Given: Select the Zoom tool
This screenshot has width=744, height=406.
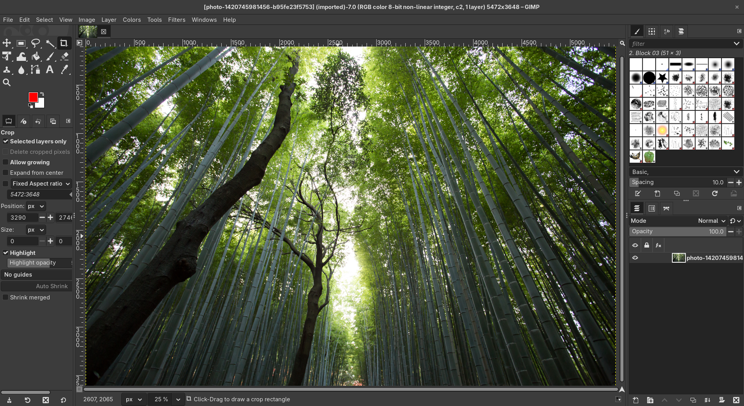Looking at the screenshot, I should [x=7, y=82].
